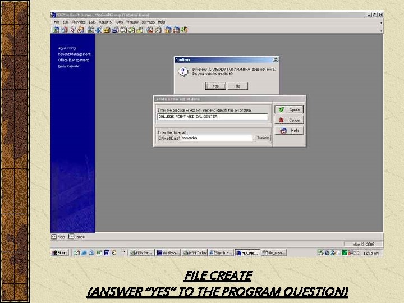The image size is (404, 303).
Task: Click Yes in the Confirm dialog
Action: (215, 86)
